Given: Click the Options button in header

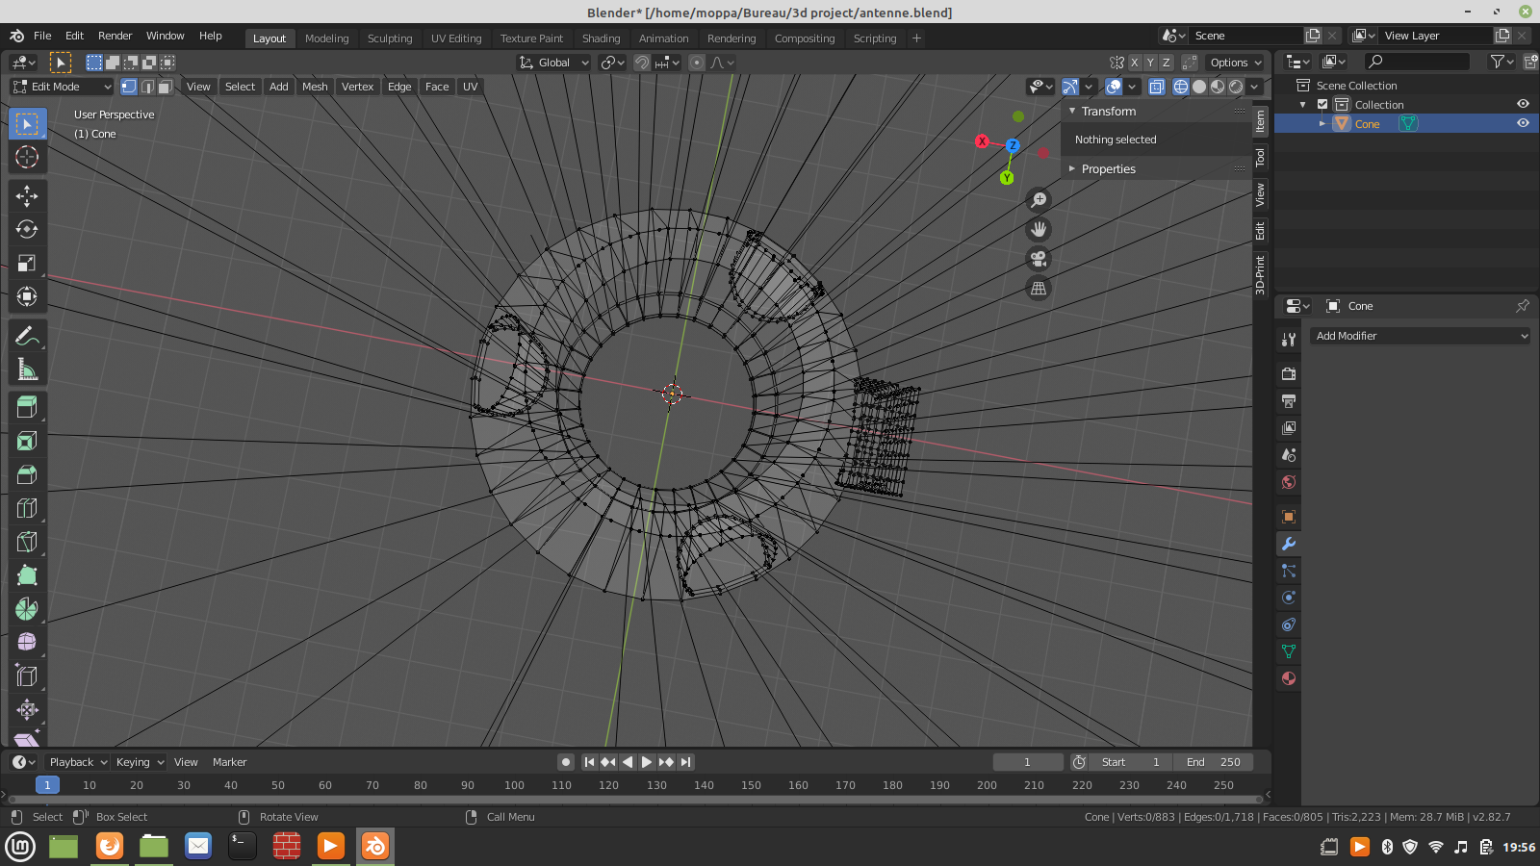Looking at the screenshot, I should click(1236, 63).
